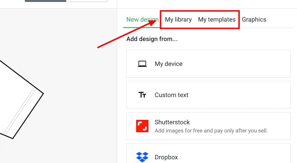Add a Custom text design
Viewport: 297px width, 163px height.
point(208,95)
